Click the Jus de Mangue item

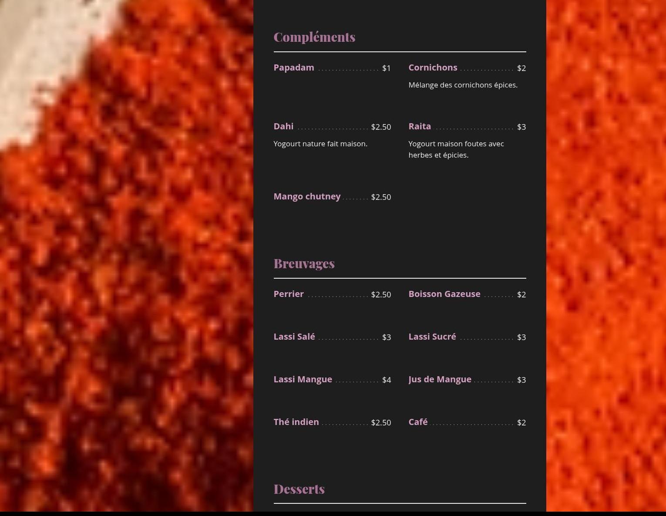point(440,379)
